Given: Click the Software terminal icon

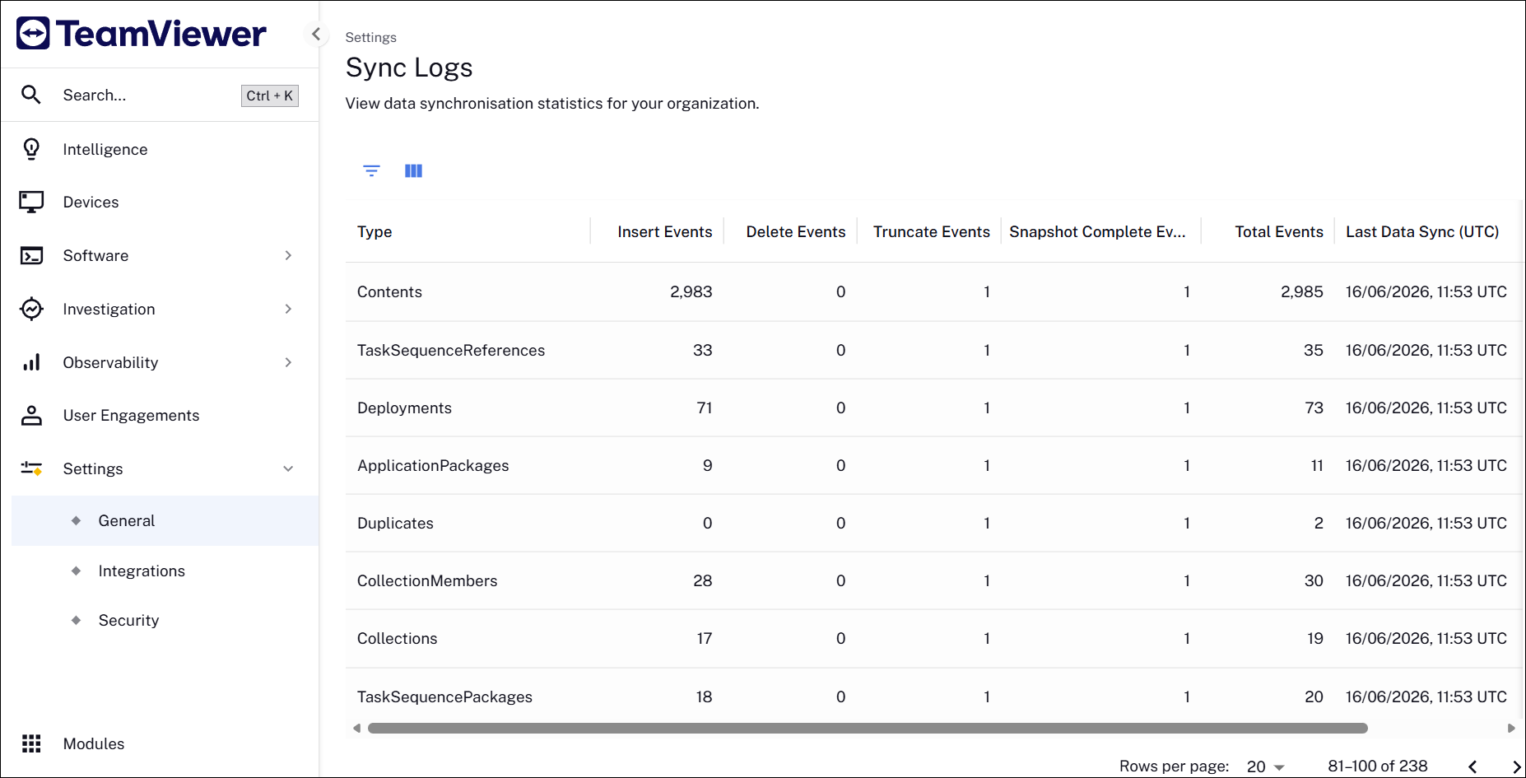Looking at the screenshot, I should 31,255.
